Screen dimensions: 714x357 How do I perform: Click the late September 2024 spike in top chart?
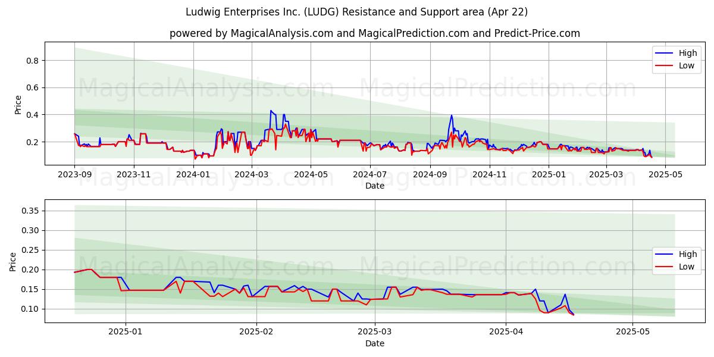click(452, 115)
